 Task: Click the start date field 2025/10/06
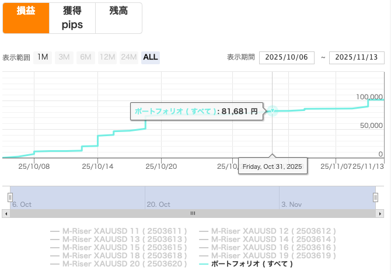point(286,57)
